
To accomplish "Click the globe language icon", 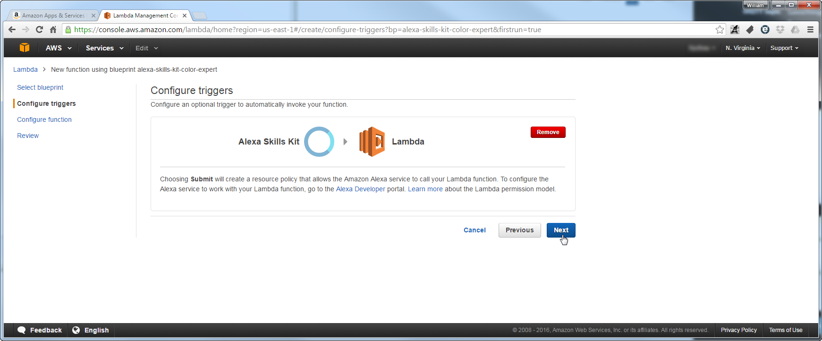I will click(76, 330).
